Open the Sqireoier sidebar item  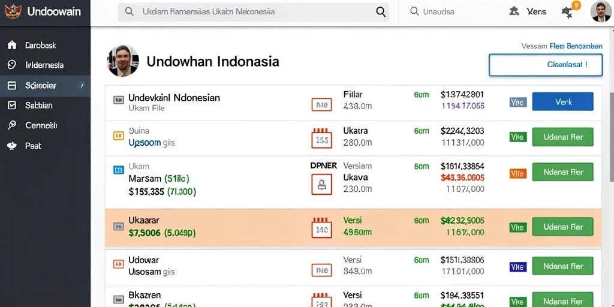click(x=45, y=85)
